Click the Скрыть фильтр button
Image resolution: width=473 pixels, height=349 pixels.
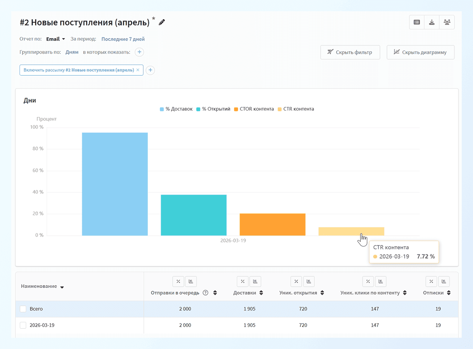pyautogui.click(x=350, y=52)
